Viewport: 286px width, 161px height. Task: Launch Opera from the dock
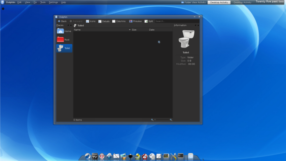pyautogui.click(x=102, y=156)
